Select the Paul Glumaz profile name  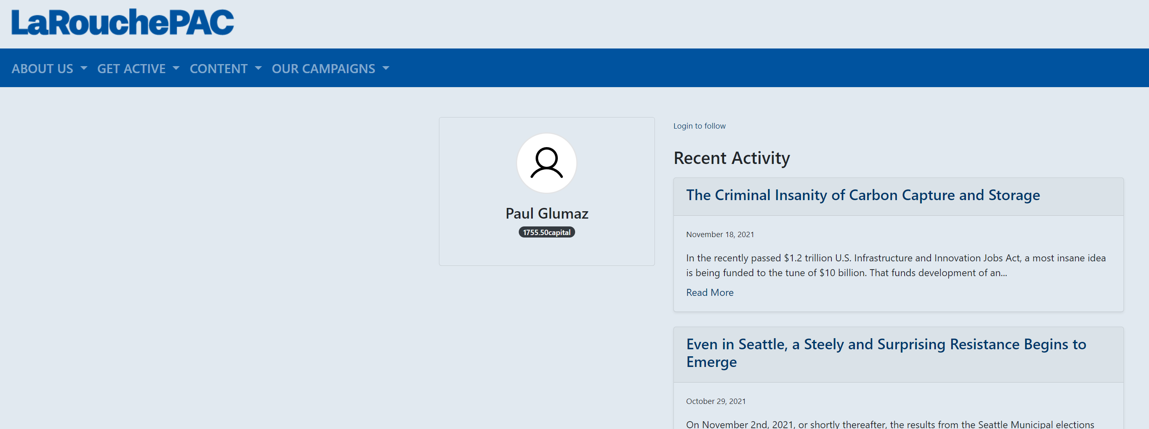click(547, 213)
